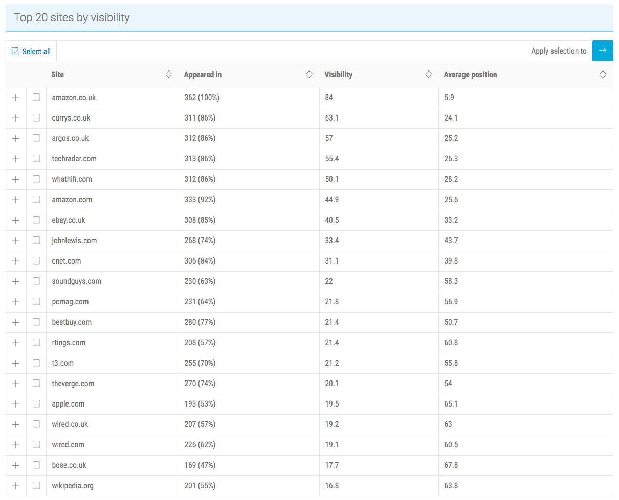This screenshot has height=500, width=619.
Task: Expand the wired.com row details
Action: tap(16, 445)
